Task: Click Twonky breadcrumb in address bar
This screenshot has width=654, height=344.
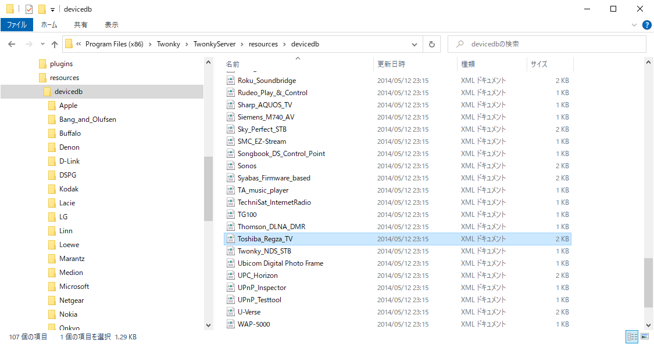Action: 169,44
